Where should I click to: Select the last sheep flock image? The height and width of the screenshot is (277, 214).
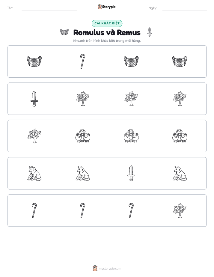[180, 136]
